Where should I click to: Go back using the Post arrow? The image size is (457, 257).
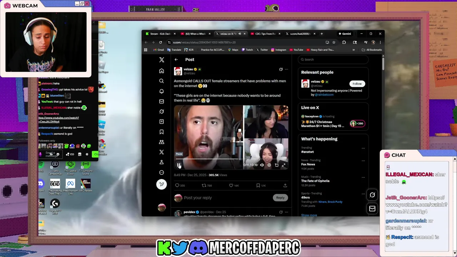click(176, 60)
